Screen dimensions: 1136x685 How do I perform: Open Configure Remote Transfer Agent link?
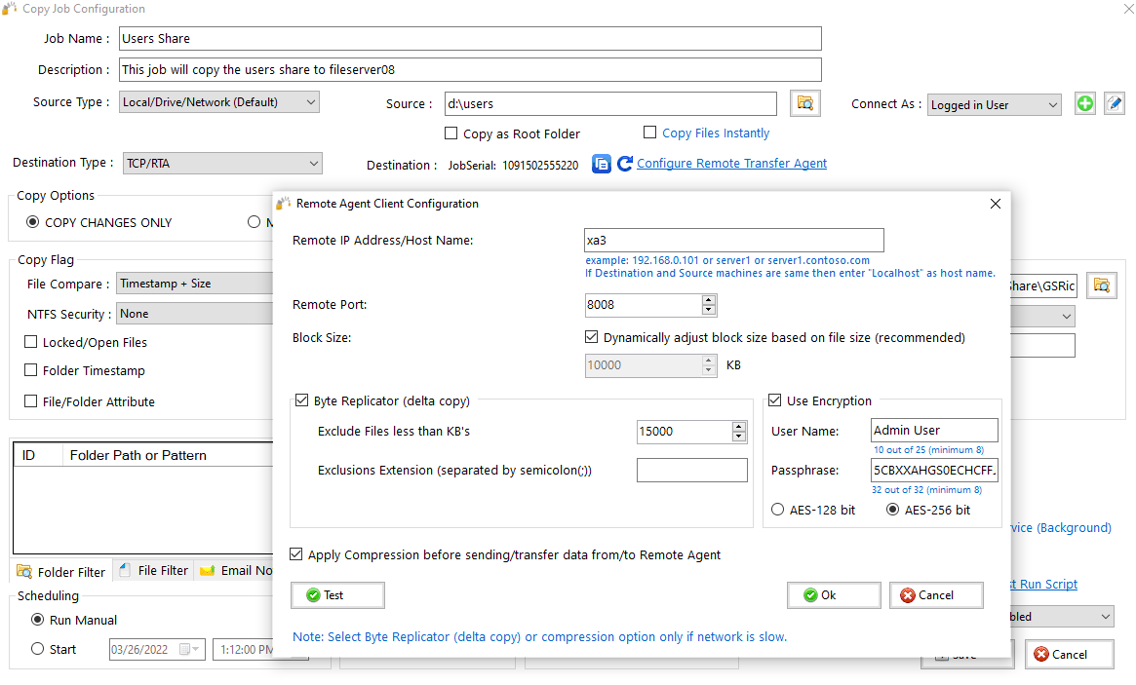point(731,164)
